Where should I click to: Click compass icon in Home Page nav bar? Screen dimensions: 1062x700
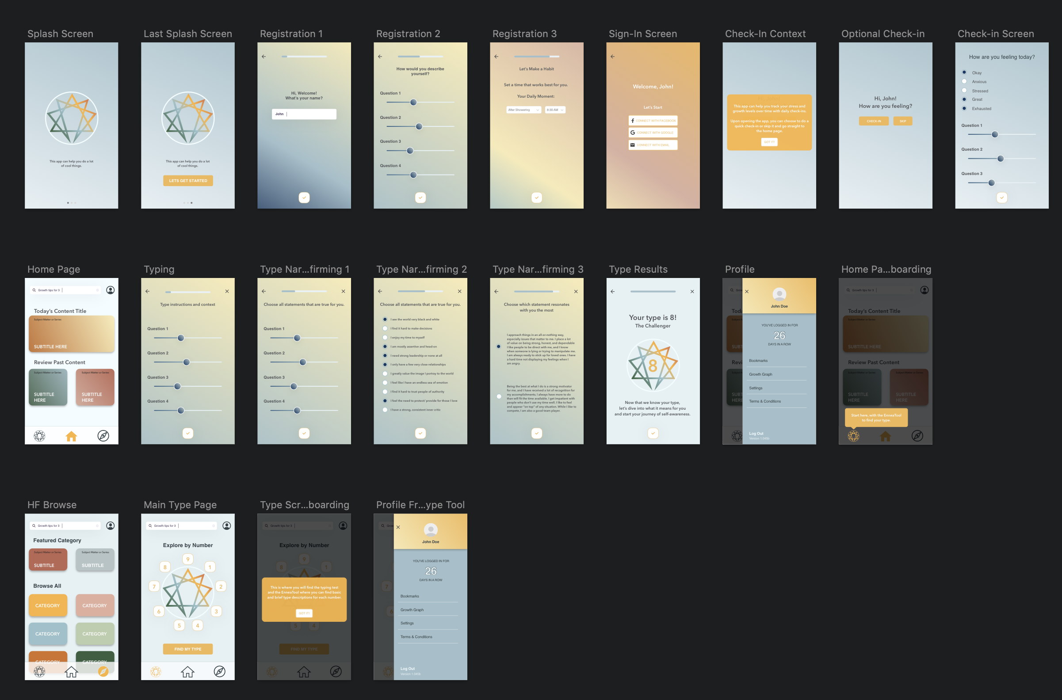103,436
